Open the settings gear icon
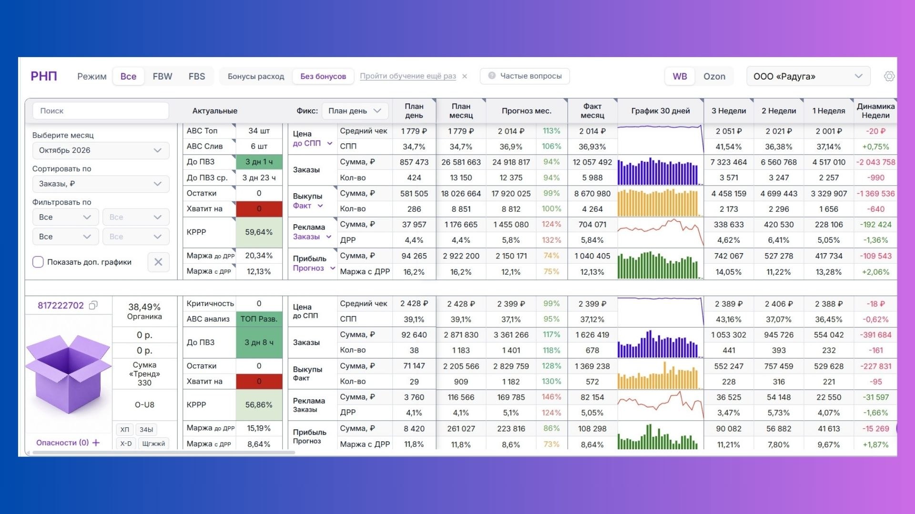This screenshot has width=915, height=514. tap(889, 76)
